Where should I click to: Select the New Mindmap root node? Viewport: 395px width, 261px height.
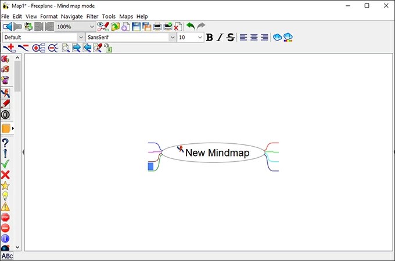[213, 153]
